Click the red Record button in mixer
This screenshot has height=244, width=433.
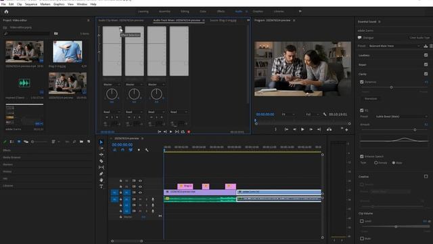tap(189, 131)
